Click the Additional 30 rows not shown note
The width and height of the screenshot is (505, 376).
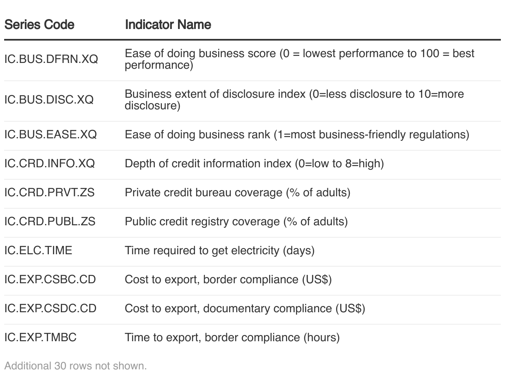click(75, 366)
